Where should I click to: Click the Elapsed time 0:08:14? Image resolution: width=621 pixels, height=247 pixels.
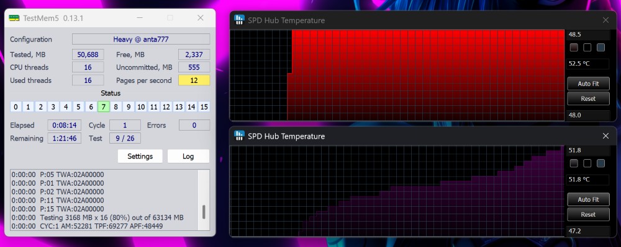[65, 125]
